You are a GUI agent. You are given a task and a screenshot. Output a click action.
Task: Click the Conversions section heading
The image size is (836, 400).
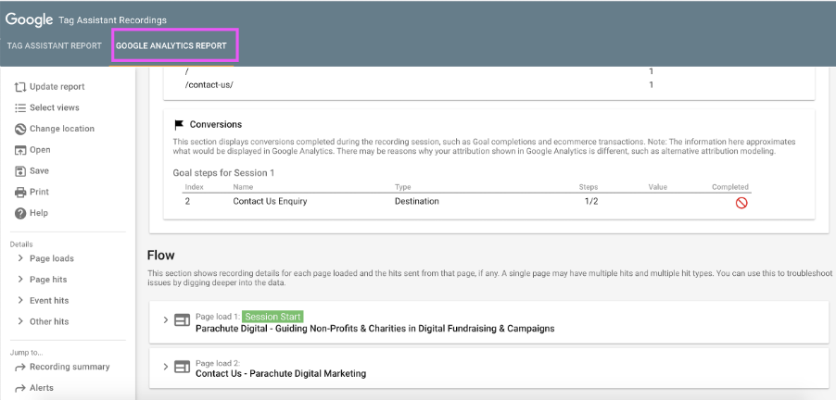click(x=216, y=125)
